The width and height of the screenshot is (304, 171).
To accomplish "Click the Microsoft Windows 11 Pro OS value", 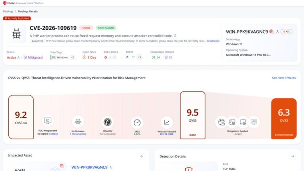I will [248, 55].
